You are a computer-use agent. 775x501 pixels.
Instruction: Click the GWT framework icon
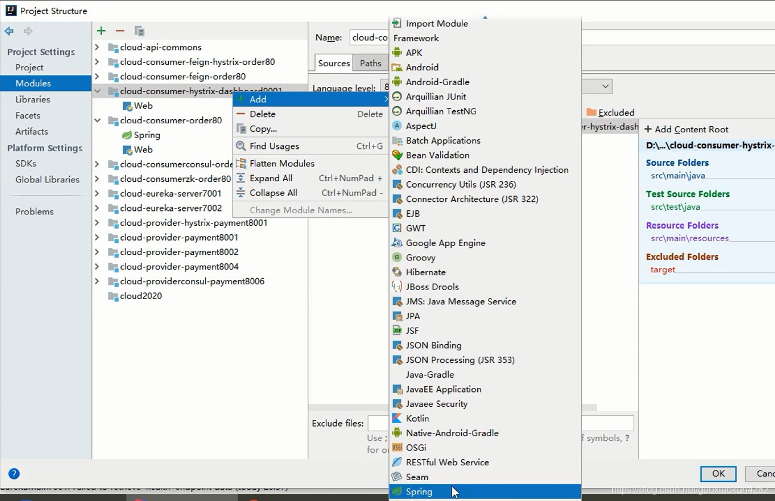[x=397, y=228]
